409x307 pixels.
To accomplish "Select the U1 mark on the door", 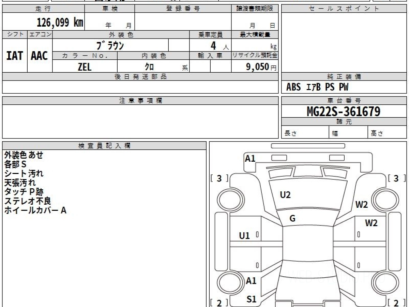I will click(244, 235).
